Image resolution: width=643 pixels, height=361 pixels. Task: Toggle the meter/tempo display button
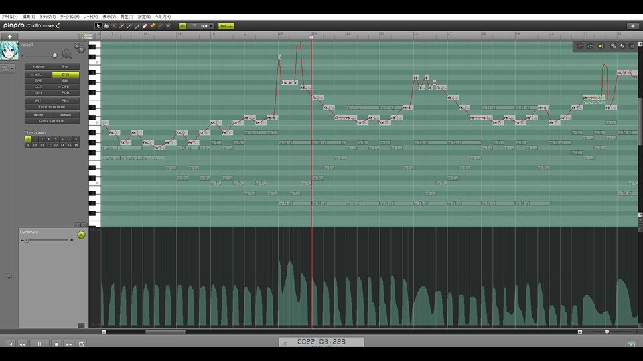pyautogui.click(x=86, y=36)
